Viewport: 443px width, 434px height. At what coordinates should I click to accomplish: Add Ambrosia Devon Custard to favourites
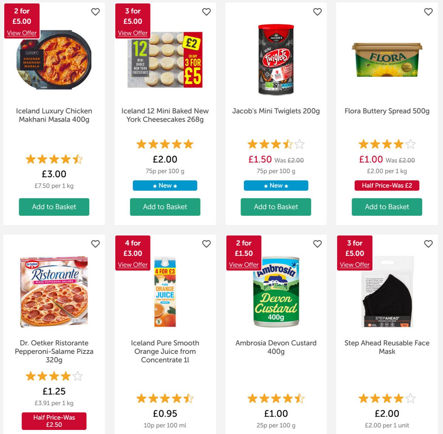(317, 244)
